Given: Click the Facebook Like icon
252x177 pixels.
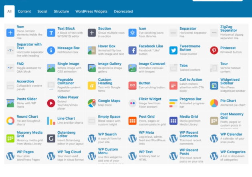Looking at the screenshot, I should (133, 50).
